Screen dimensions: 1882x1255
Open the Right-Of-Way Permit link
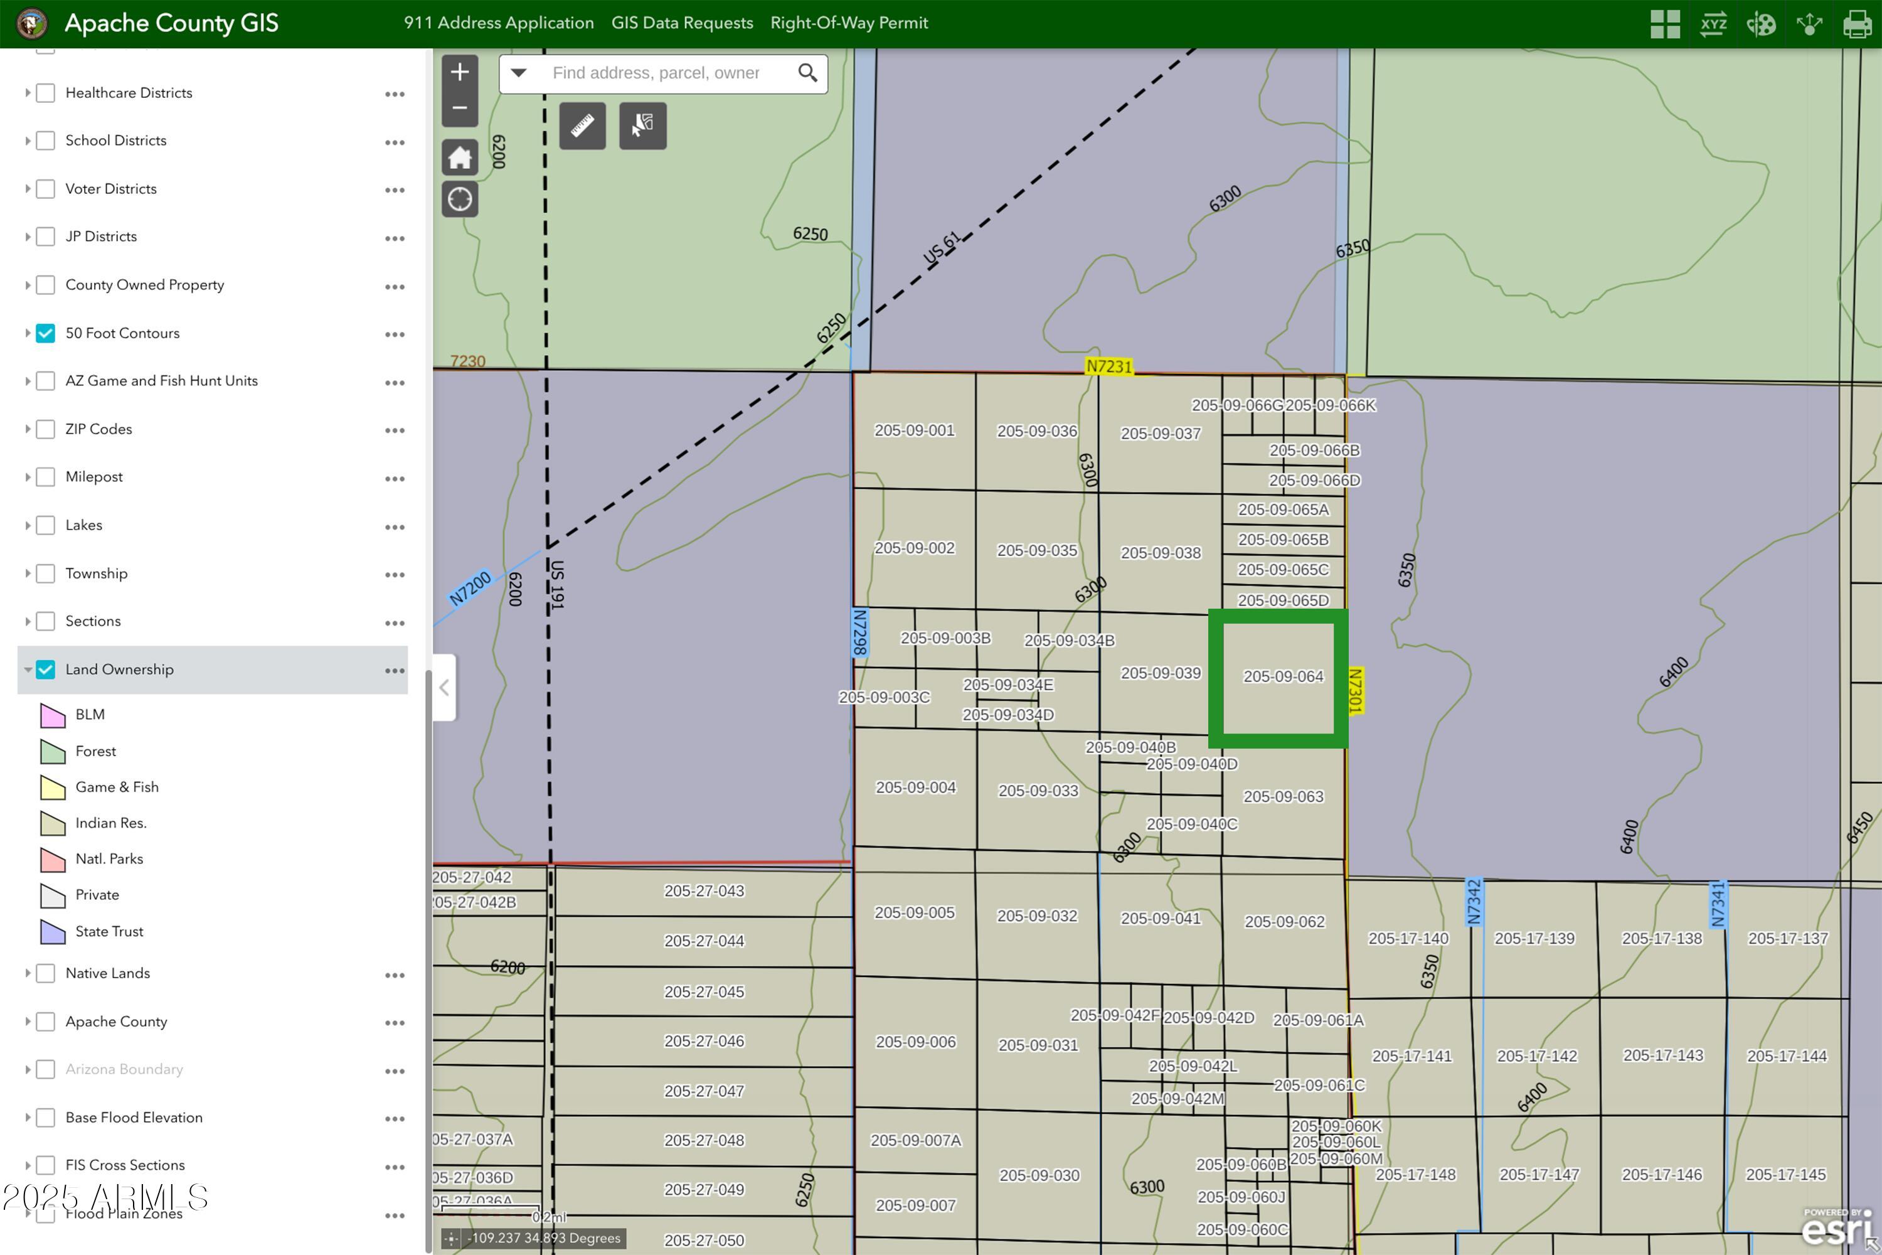(849, 23)
